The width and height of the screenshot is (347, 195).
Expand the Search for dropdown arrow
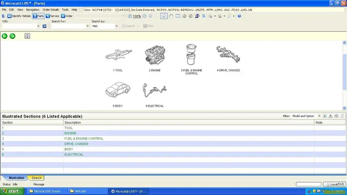88,26
